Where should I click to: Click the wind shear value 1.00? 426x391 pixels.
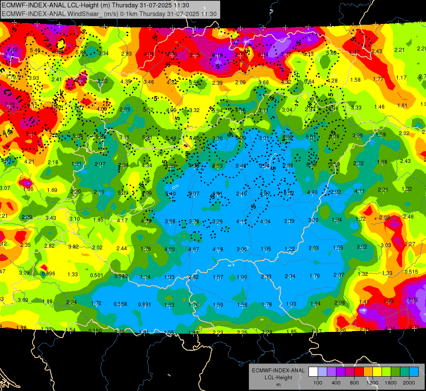pos(28,189)
